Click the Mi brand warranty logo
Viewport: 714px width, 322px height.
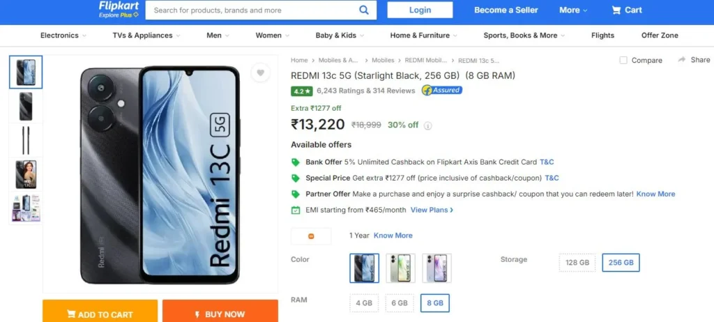(311, 236)
